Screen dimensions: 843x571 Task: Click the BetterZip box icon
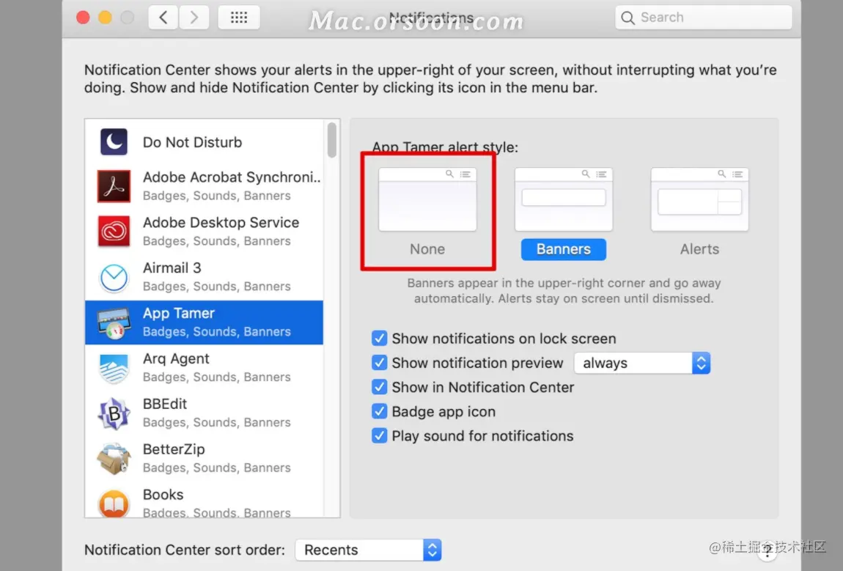(114, 459)
